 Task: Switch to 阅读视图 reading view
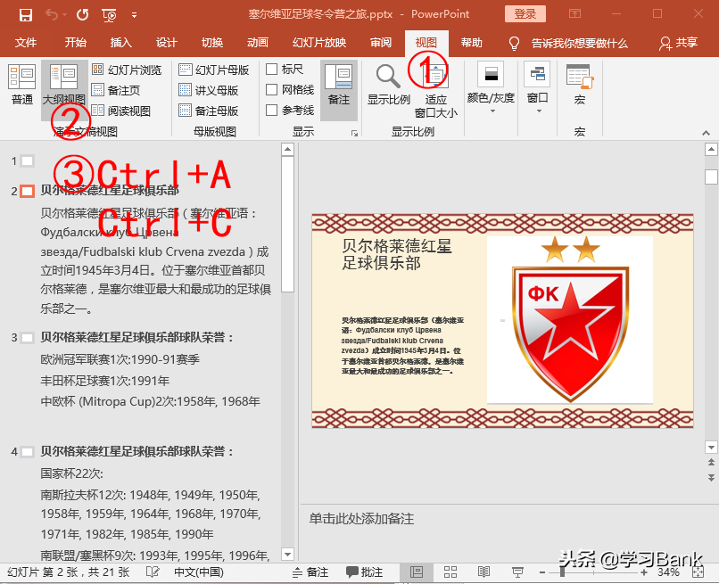(121, 111)
